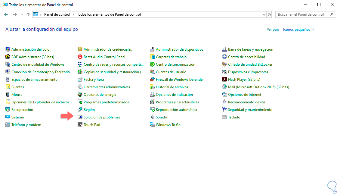Open the Sonido speaker icon

coord(152,117)
